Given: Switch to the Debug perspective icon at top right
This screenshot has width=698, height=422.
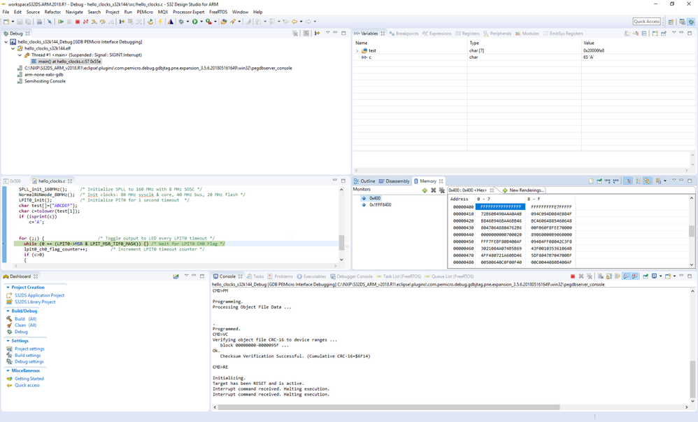Looking at the screenshot, I should tap(691, 22).
